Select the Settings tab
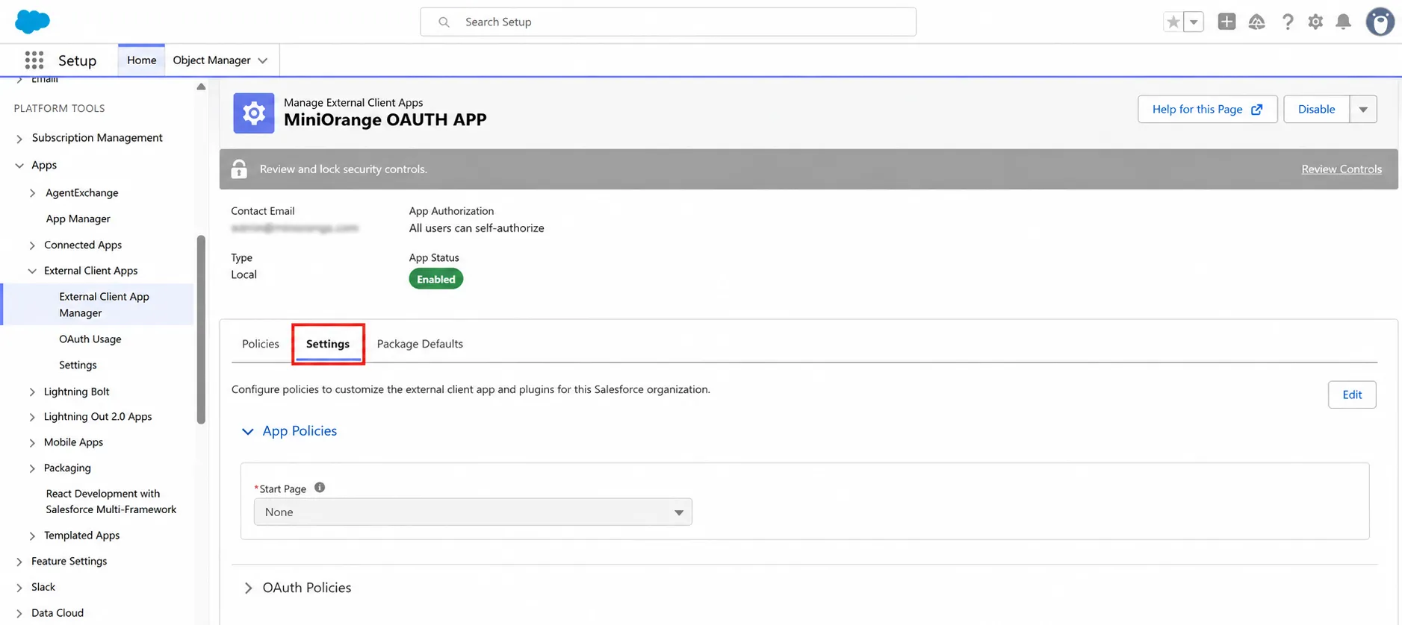 (x=328, y=344)
